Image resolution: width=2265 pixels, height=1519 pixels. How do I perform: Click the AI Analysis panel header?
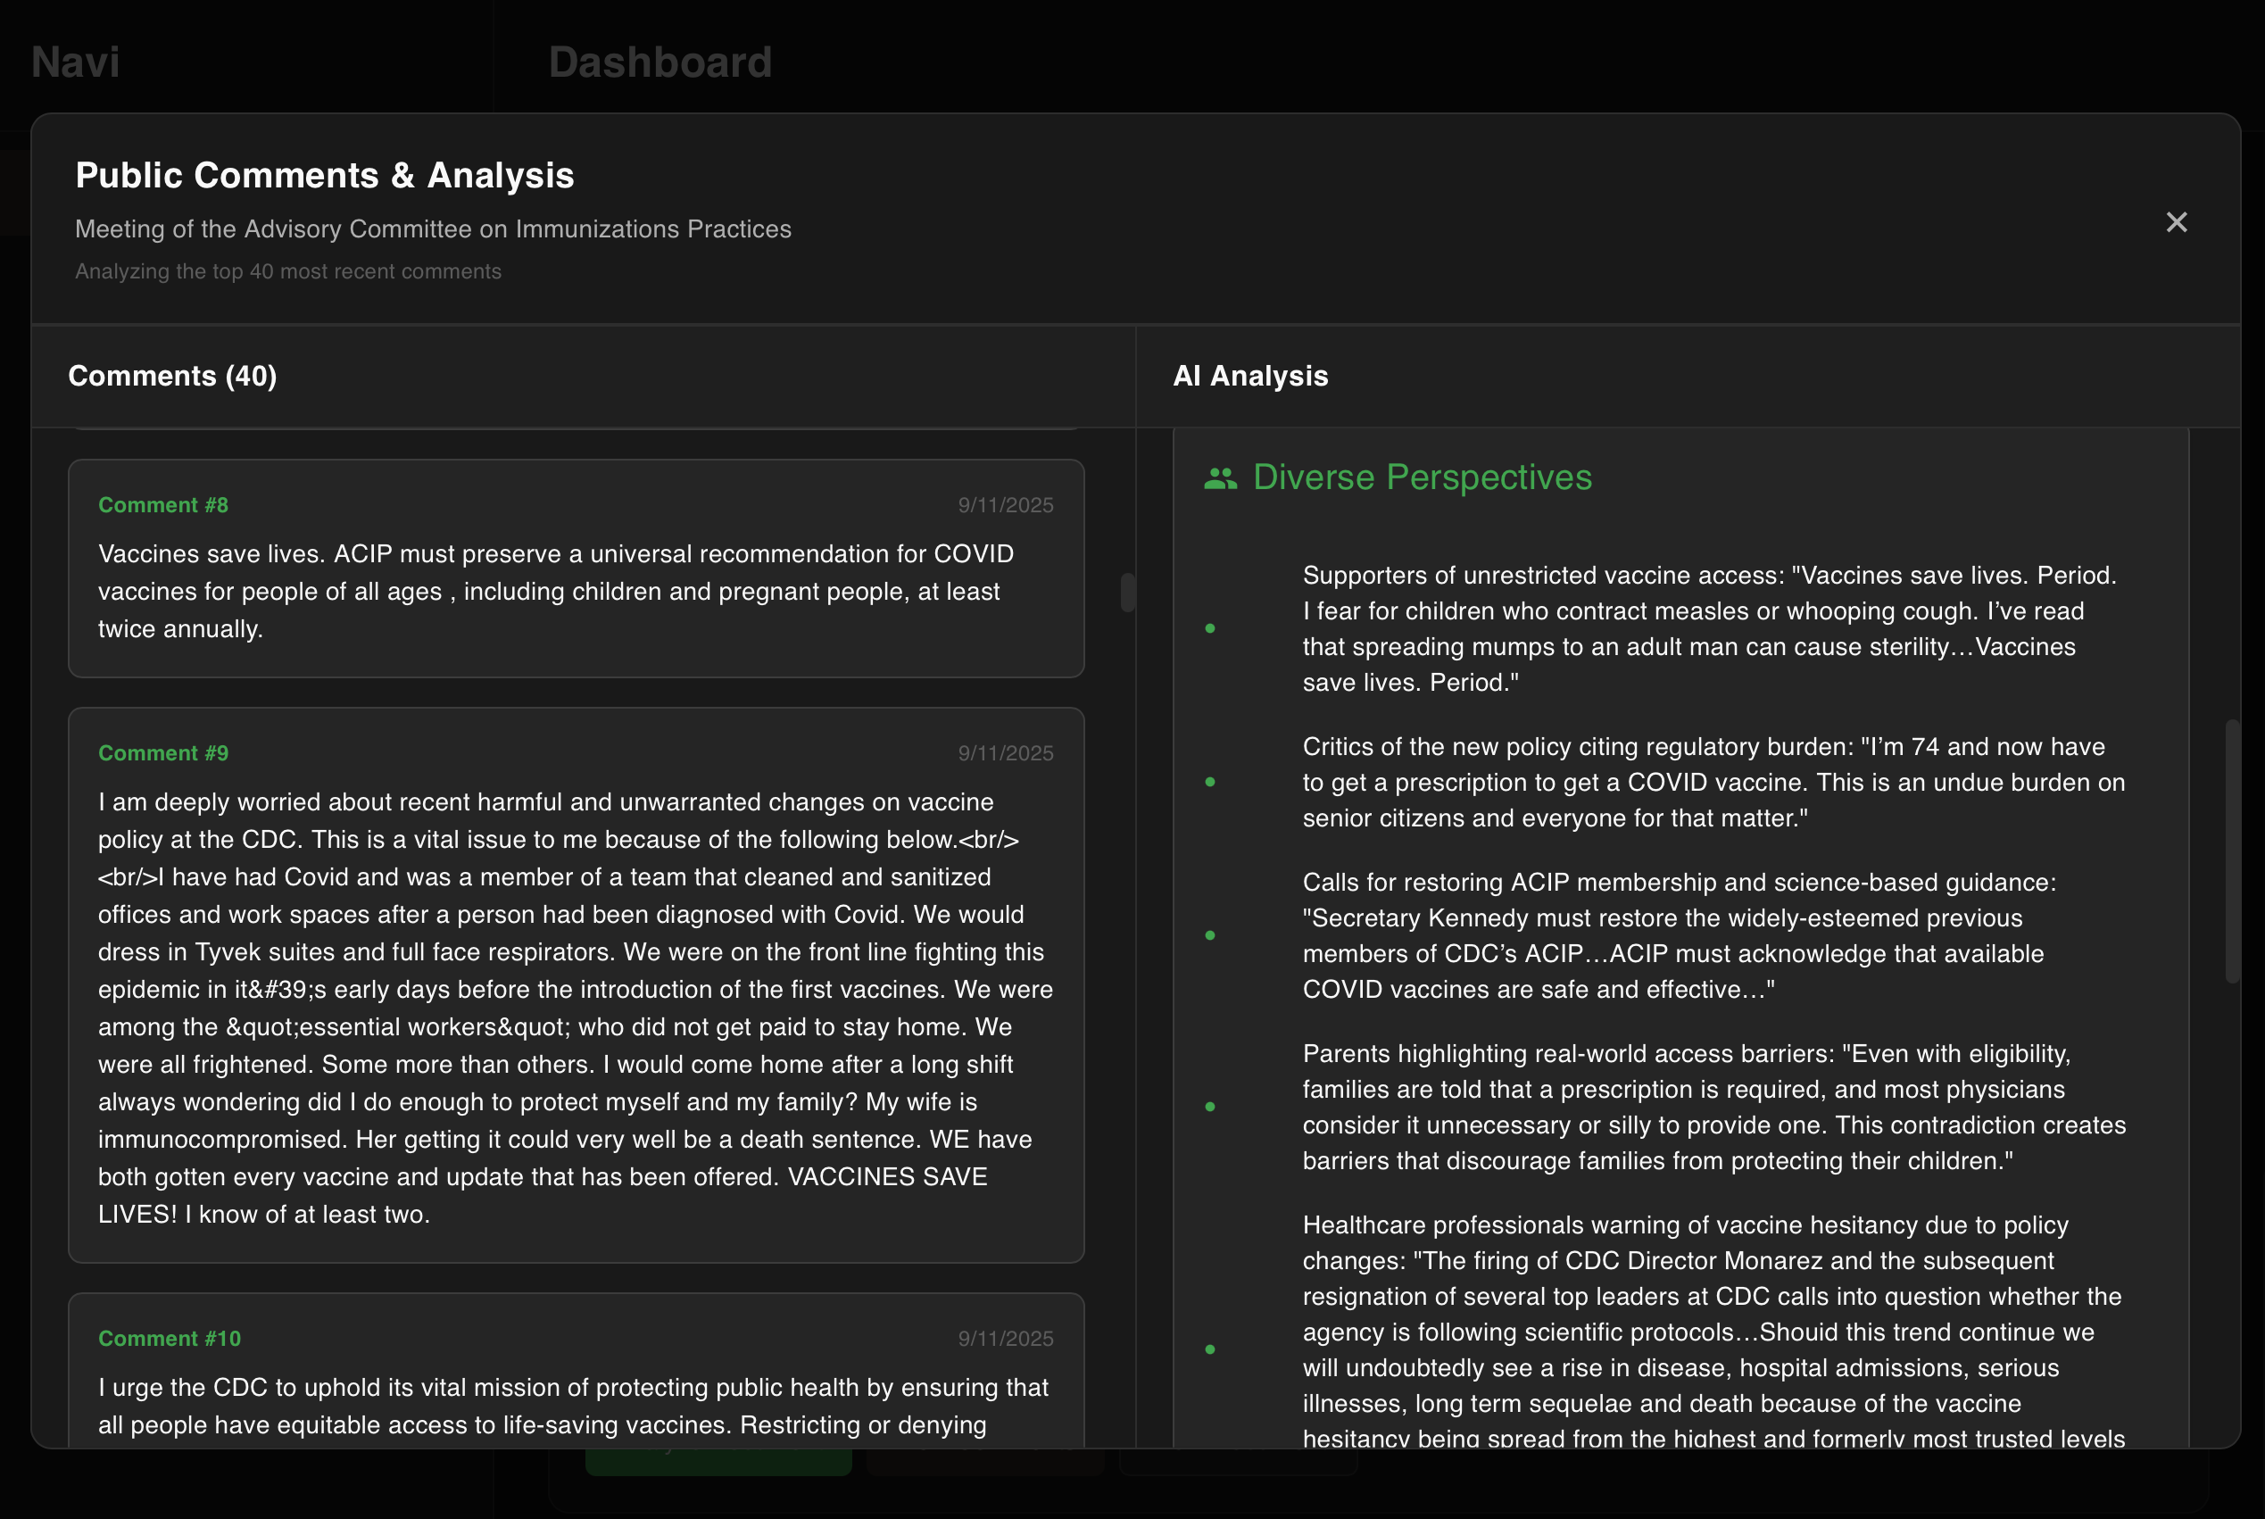(x=1249, y=376)
